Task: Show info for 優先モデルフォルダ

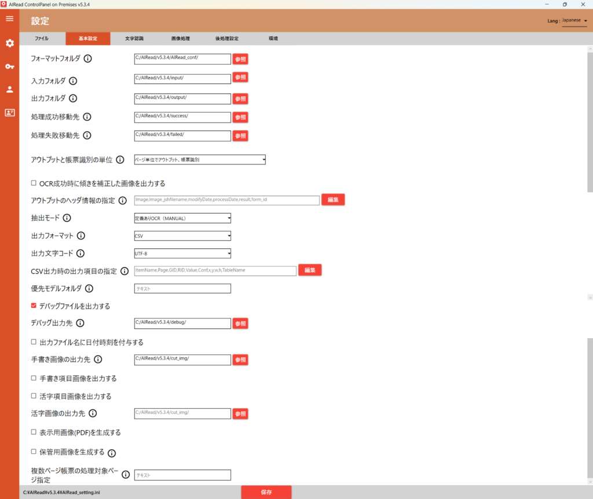Action: tap(89, 288)
